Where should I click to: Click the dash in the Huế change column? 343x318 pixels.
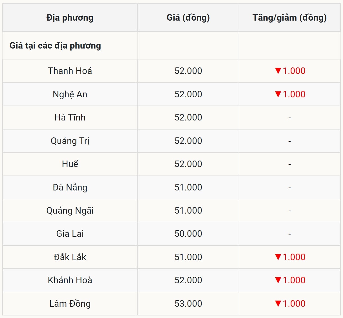289,164
